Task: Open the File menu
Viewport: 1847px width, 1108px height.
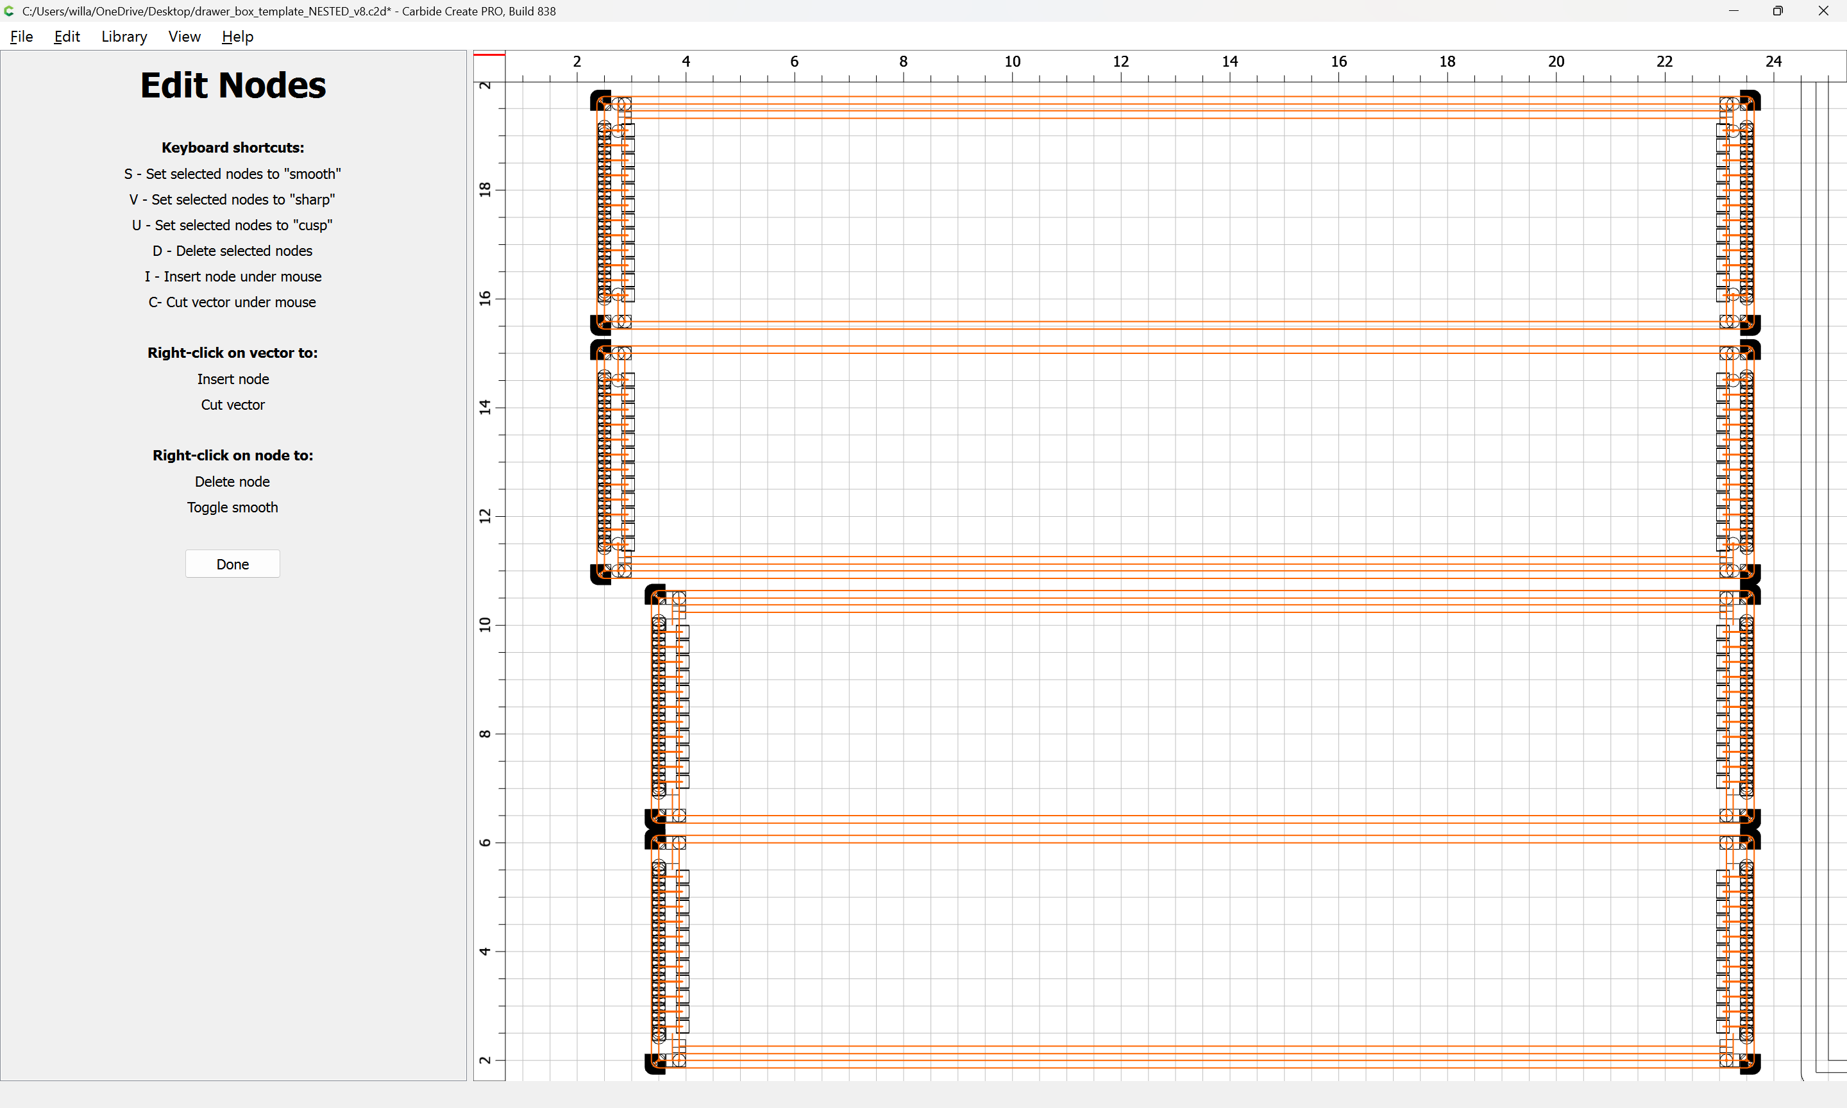Action: pos(21,37)
